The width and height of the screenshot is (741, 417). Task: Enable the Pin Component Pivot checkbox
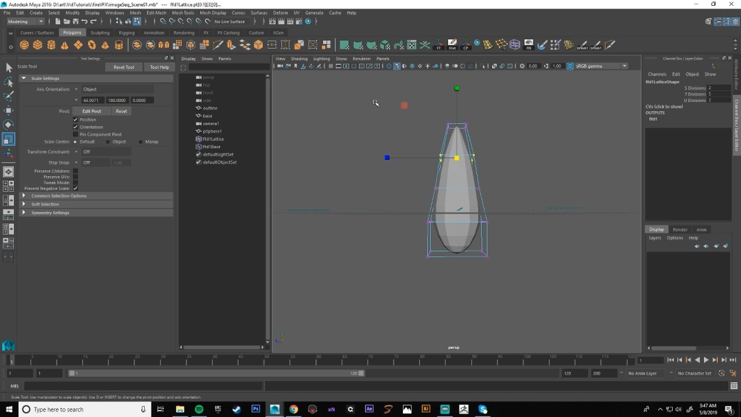75,134
